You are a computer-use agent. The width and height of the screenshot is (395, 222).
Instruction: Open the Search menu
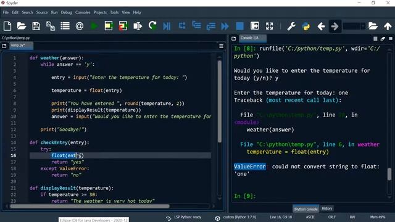click(x=27, y=12)
